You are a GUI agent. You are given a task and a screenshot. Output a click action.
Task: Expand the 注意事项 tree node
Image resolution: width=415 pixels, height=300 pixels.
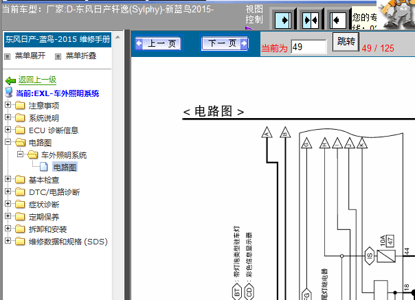pyautogui.click(x=8, y=105)
